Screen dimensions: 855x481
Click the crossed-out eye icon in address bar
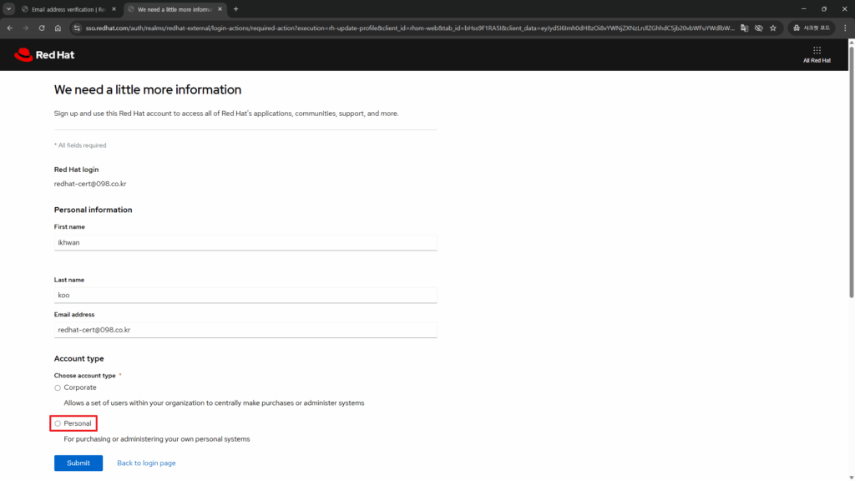point(758,28)
